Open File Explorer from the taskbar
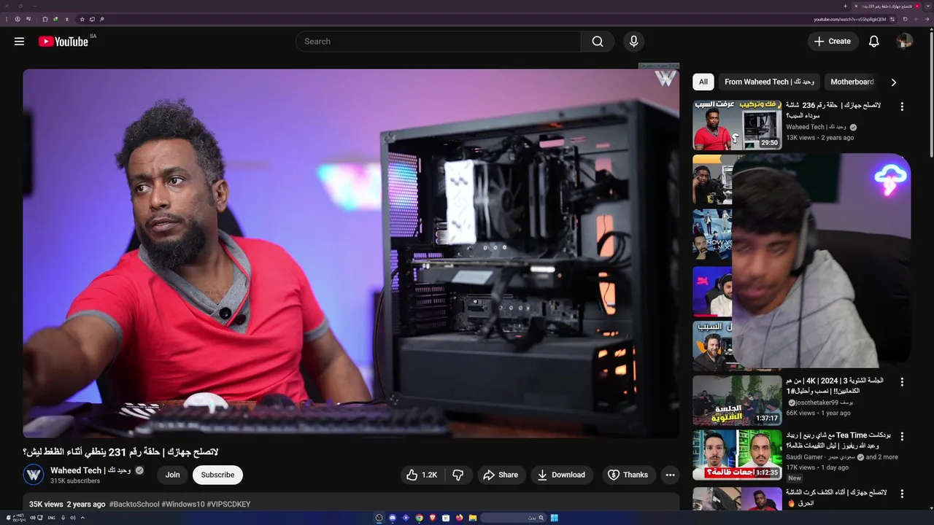 tap(473, 518)
